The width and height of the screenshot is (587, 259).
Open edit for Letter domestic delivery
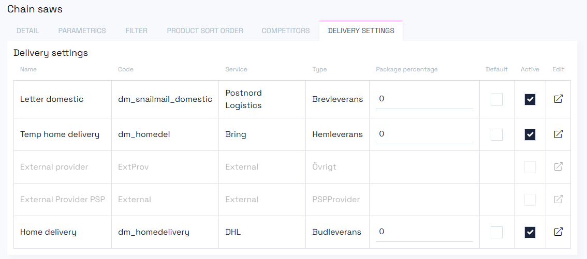558,99
